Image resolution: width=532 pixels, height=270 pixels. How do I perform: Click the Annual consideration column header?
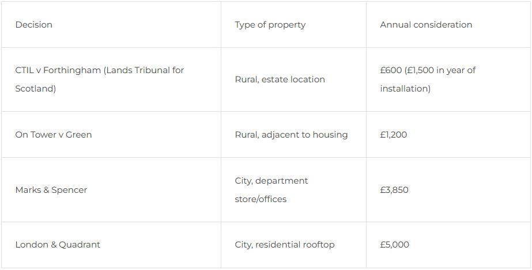point(425,25)
